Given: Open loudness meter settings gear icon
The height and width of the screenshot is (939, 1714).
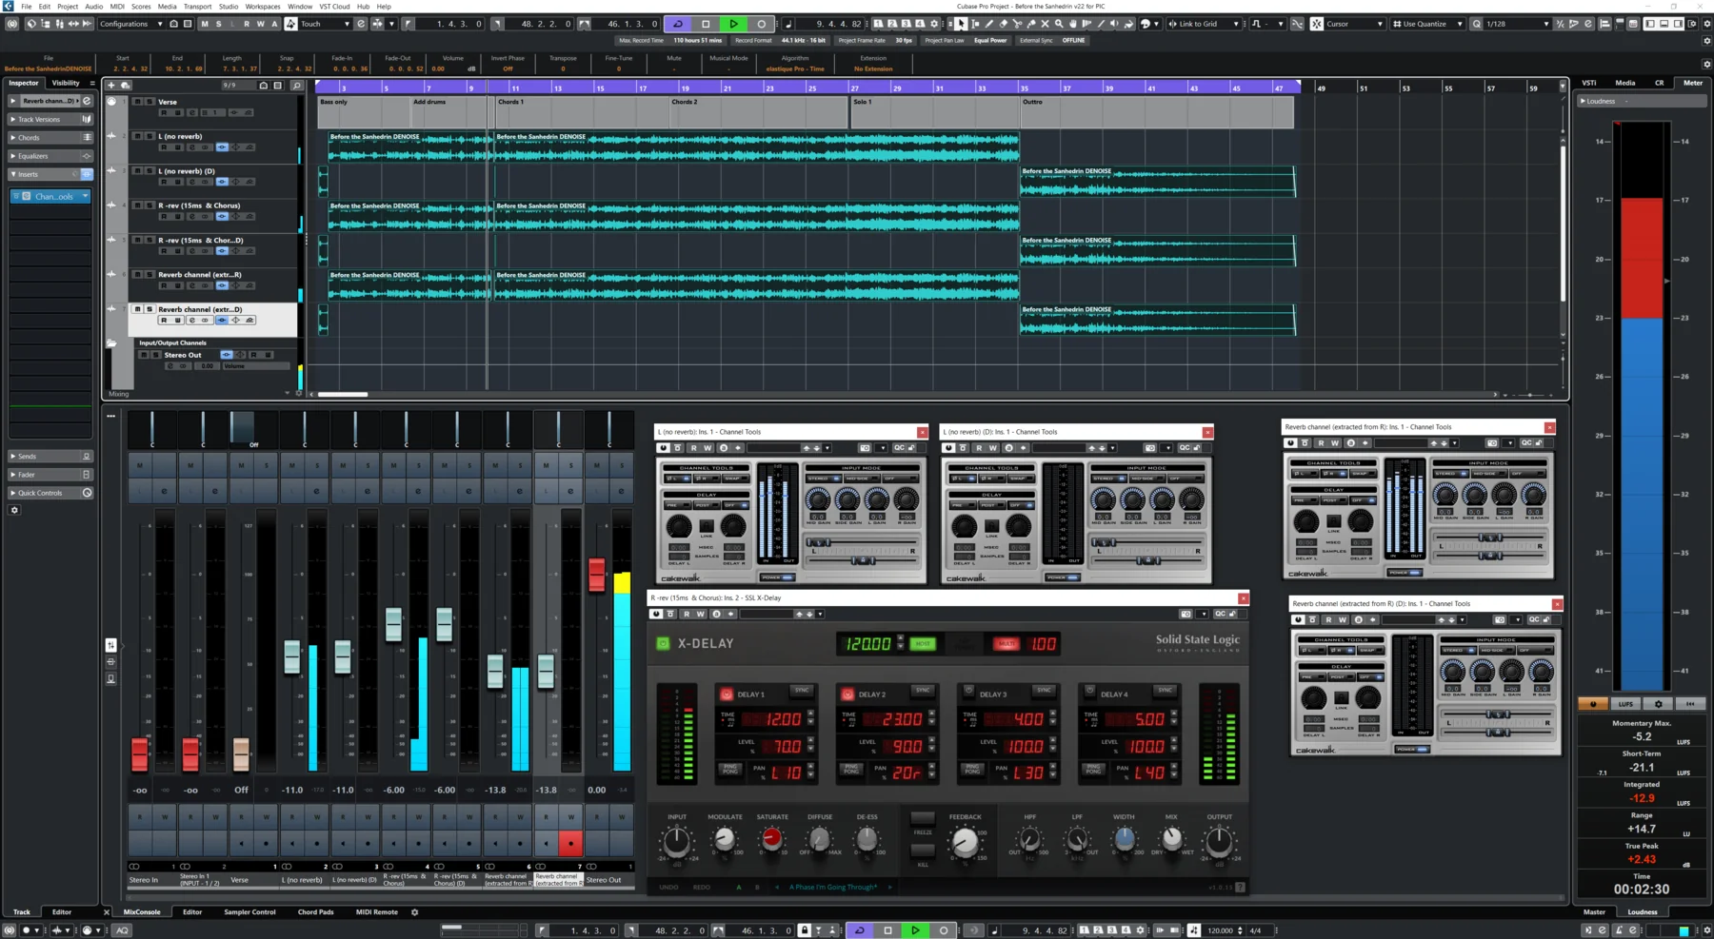Looking at the screenshot, I should 1658,704.
